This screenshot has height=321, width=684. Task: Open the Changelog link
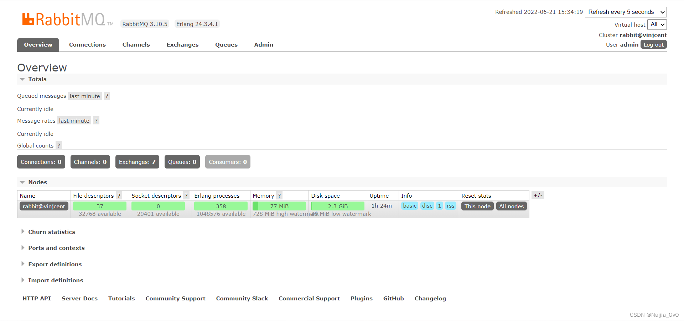pos(430,299)
